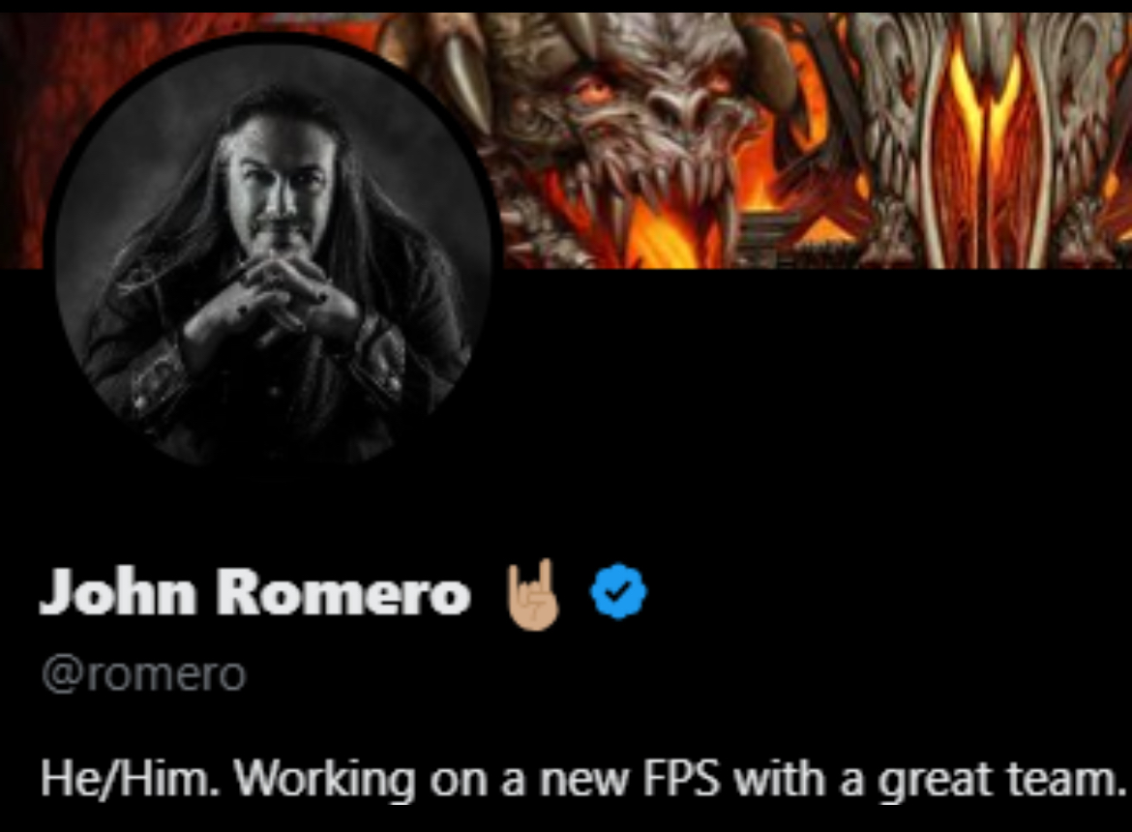The height and width of the screenshot is (832, 1132).
Task: Click the horned demon face in banner
Action: point(650,123)
